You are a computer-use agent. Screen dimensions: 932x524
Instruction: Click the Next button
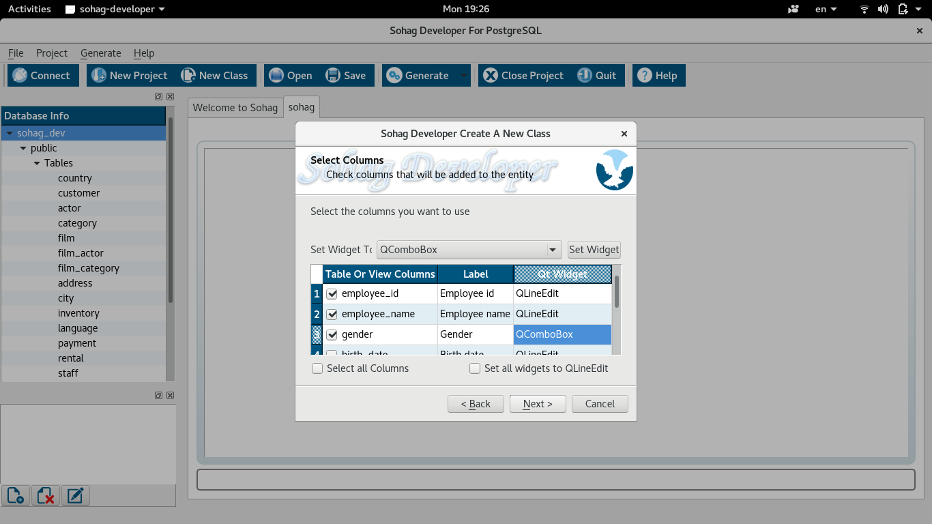click(538, 404)
